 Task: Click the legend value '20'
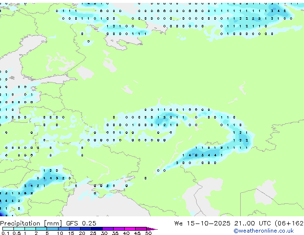(82, 233)
